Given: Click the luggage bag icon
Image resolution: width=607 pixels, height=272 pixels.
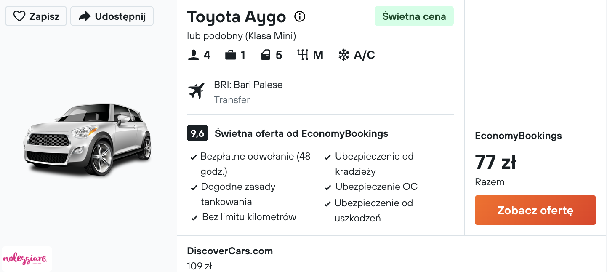Looking at the screenshot, I should click(231, 55).
